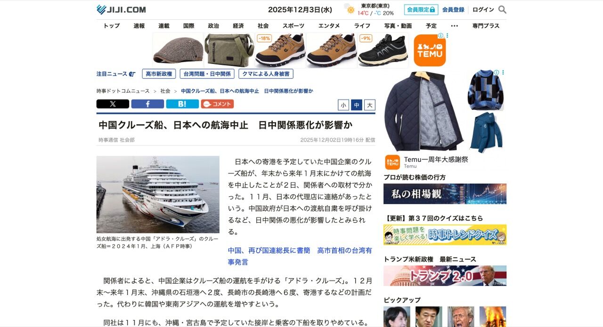Set font size to 中
603x327 pixels.
tap(357, 105)
